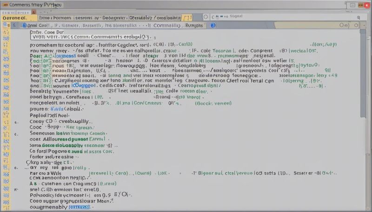Toggle the fold marker beside 'srel C.'
The height and width of the screenshot is (212, 372).
(x=16, y=190)
